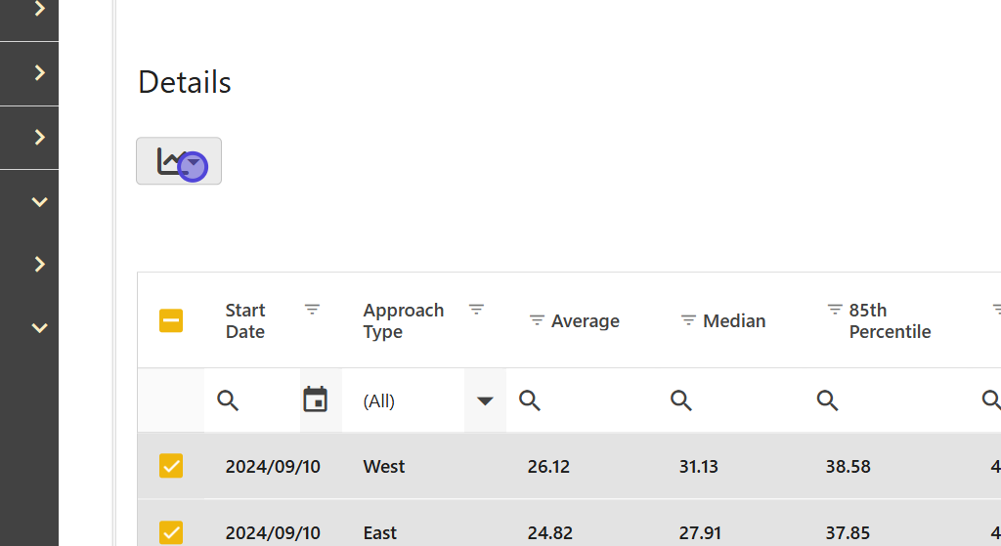1001x546 pixels.
Task: Open the Approach Type (All) dropdown
Action: click(x=485, y=400)
